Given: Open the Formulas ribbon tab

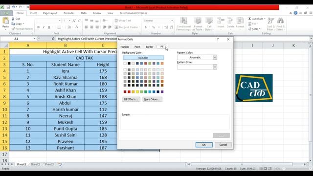Looking at the screenshot, I should pyautogui.click(x=69, y=13).
